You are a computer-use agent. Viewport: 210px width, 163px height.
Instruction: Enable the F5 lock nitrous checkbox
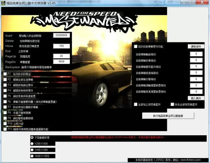[x=5, y=96]
